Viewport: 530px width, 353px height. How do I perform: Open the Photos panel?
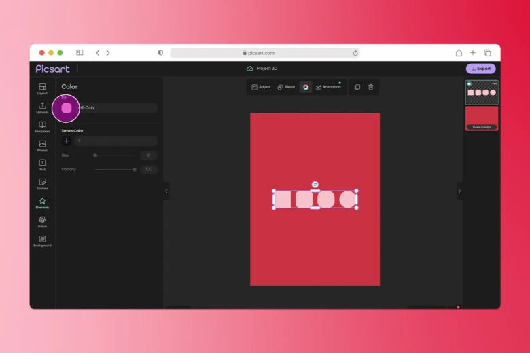[42, 145]
